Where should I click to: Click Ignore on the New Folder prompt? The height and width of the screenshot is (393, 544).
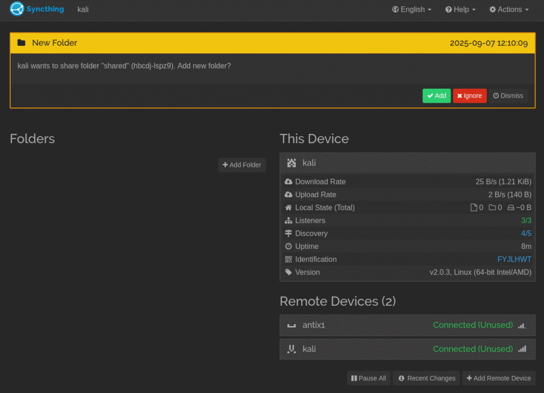[470, 96]
